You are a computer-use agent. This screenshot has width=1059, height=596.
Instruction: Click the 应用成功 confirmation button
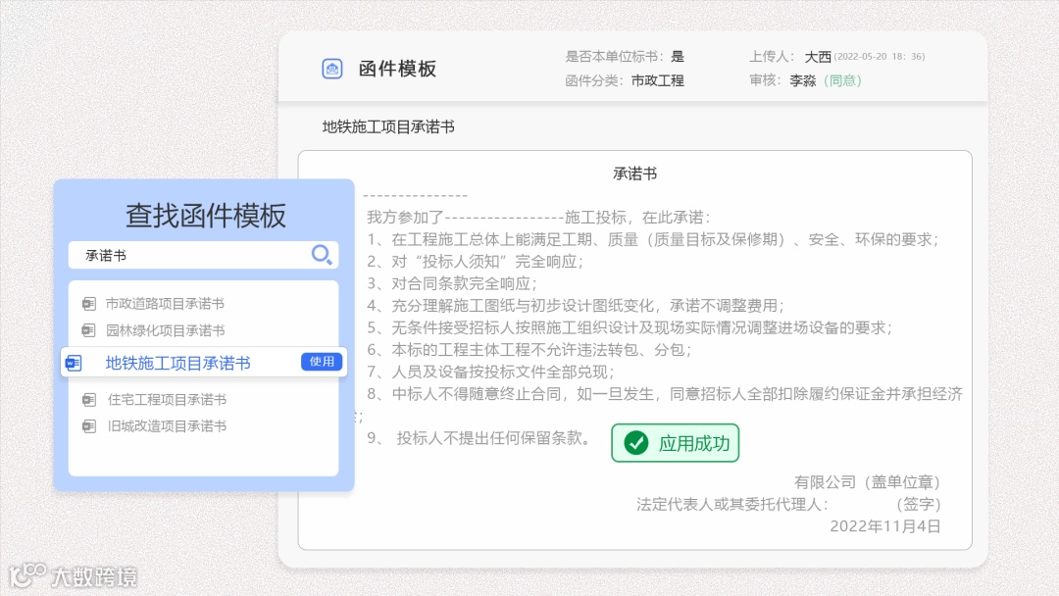point(676,443)
